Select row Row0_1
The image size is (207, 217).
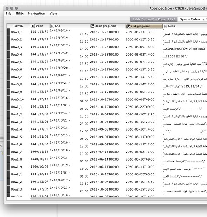tap(17, 32)
